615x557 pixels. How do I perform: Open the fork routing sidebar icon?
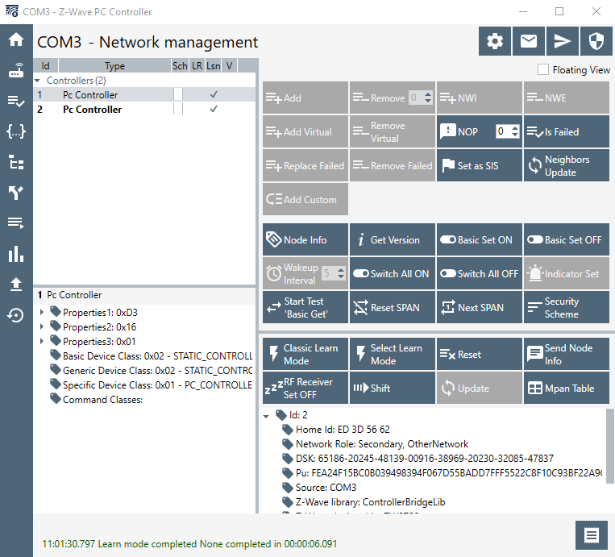pos(16,193)
